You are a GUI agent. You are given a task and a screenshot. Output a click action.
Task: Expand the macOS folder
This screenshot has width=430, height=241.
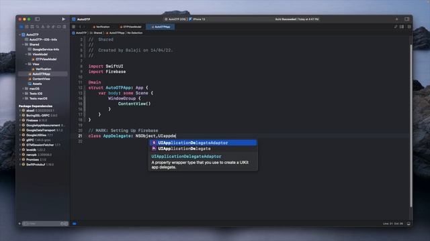click(23, 89)
